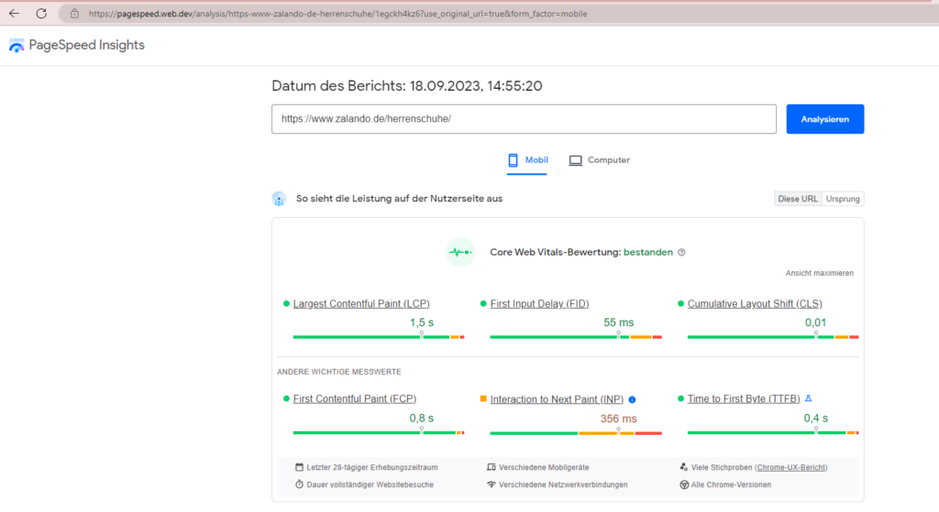Click the stopwatch icon for Dauer vollständiger Websitebesuche
The width and height of the screenshot is (939, 512).
pos(300,485)
